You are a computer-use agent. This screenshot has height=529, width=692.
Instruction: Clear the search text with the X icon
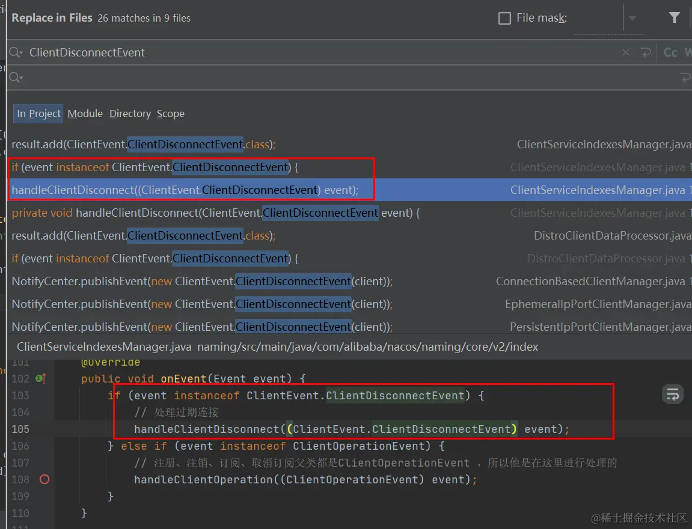(626, 52)
